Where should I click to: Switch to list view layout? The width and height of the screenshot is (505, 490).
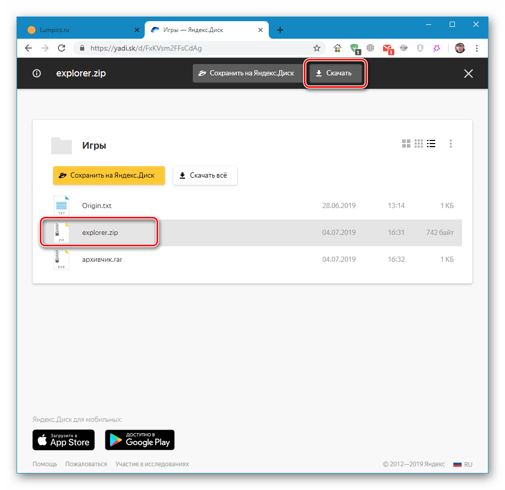[431, 144]
